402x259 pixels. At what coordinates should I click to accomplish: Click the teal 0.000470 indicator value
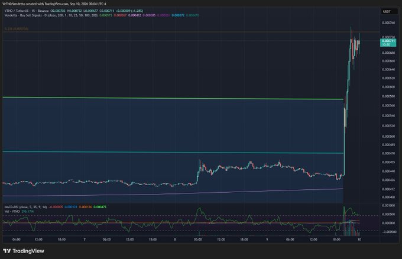[x=193, y=15]
